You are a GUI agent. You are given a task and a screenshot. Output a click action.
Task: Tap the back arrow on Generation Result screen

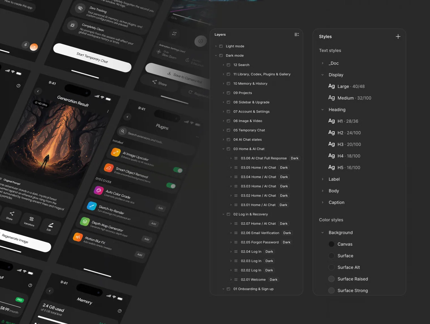point(38,91)
